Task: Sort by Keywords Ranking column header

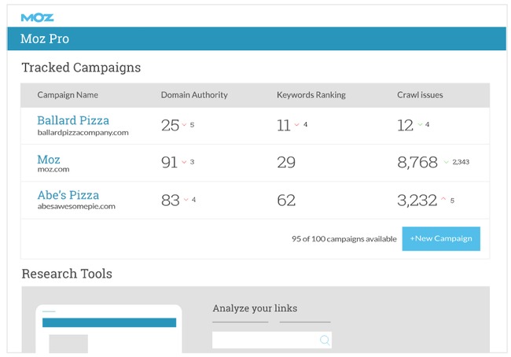Action: coord(311,95)
